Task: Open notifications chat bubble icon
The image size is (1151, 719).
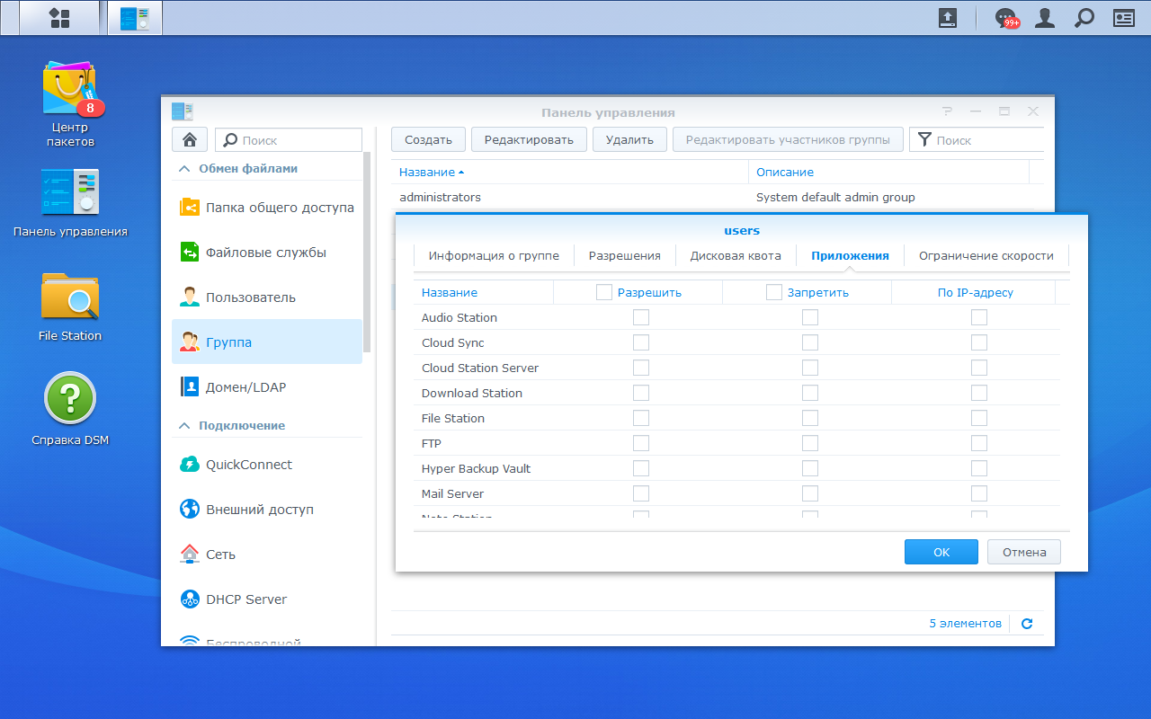Action: (1005, 18)
